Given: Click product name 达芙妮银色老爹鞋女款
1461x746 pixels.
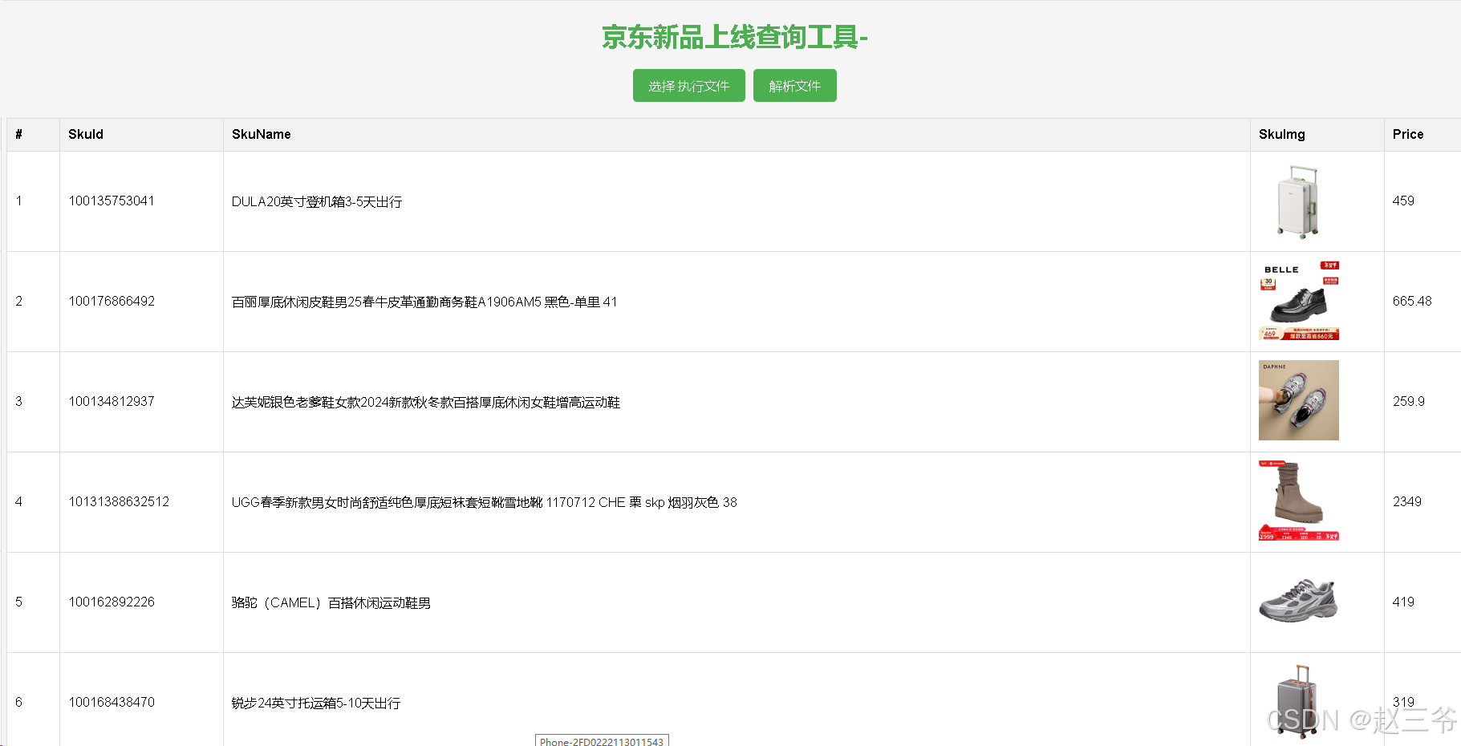Looking at the screenshot, I should [426, 402].
